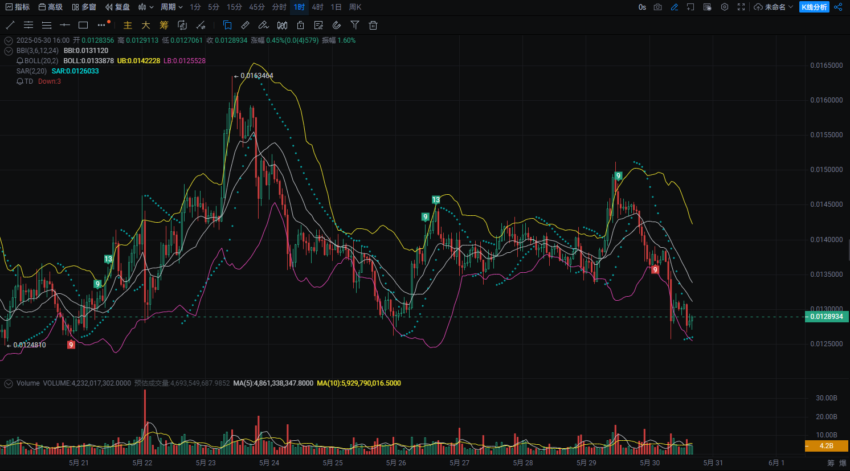The height and width of the screenshot is (471, 850).
Task: Switch to the 4时 timeframe tab
Action: click(317, 7)
